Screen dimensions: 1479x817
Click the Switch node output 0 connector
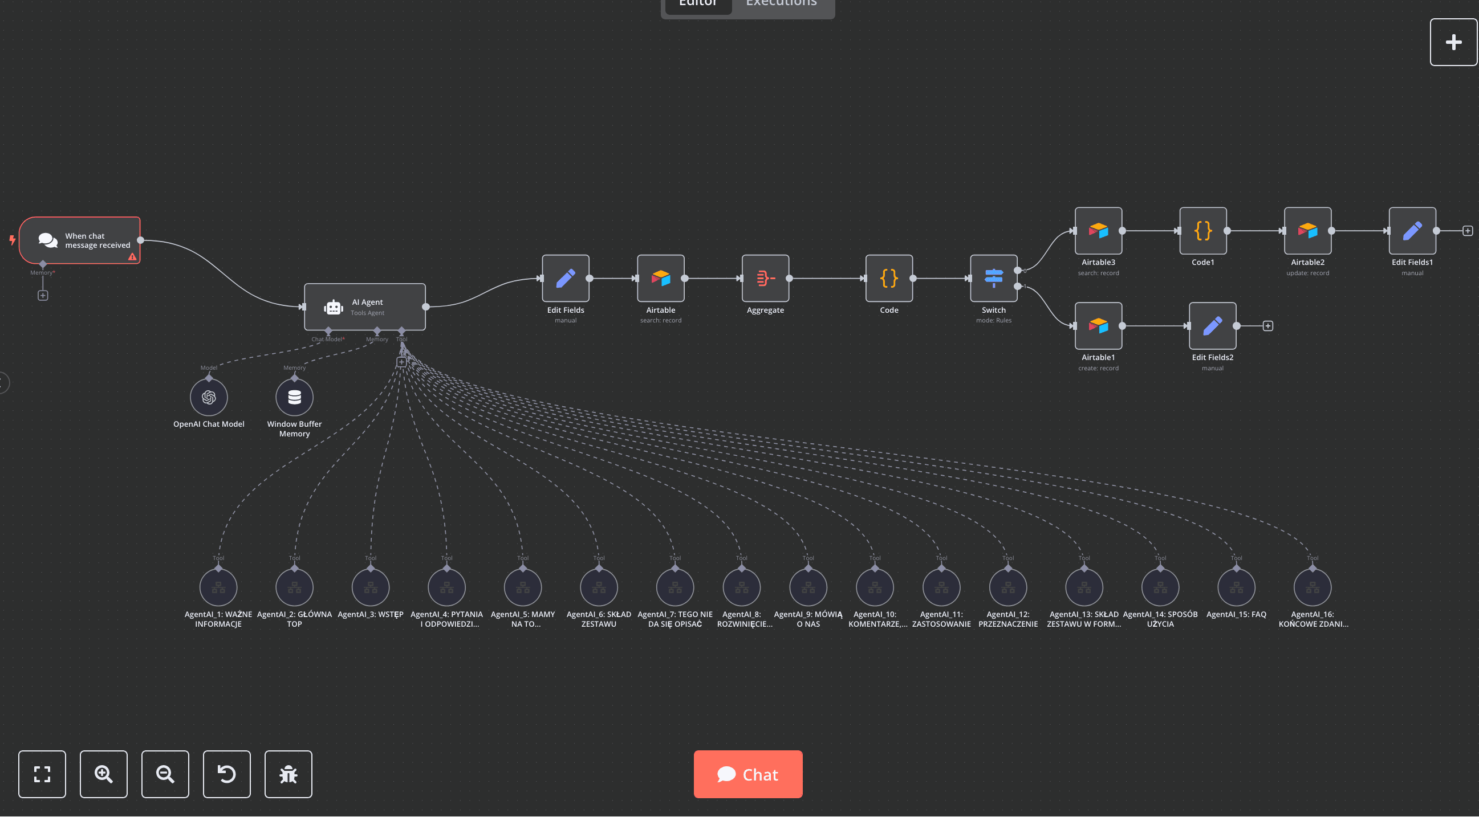pyautogui.click(x=1017, y=271)
